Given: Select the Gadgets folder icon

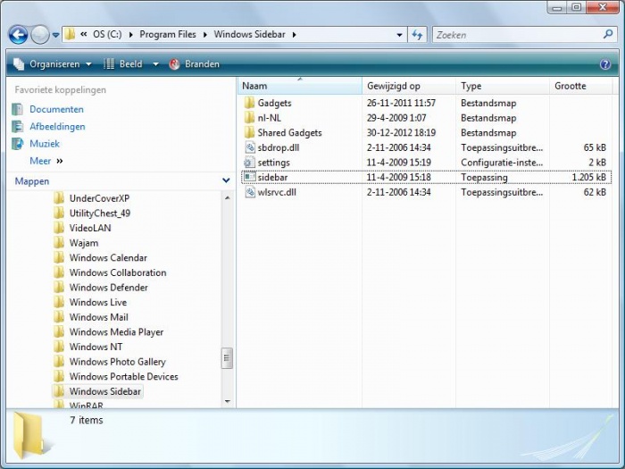Looking at the screenshot, I should pyautogui.click(x=249, y=103).
